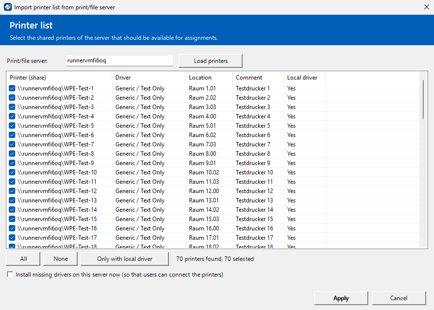Screen dimensions: 434x310
Task: Select the \\runnervmfi6oq\WPE-Test-6 row name
Action: tap(55, 135)
